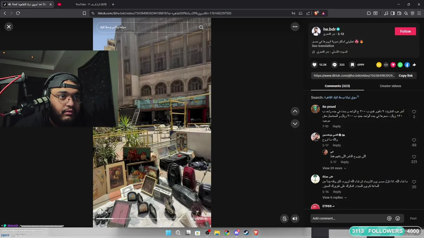
Task: Toggle the browser sidebar panel
Action: tap(393, 13)
